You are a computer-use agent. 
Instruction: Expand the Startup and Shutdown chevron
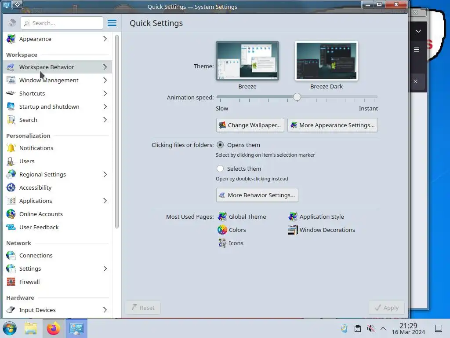(105, 107)
